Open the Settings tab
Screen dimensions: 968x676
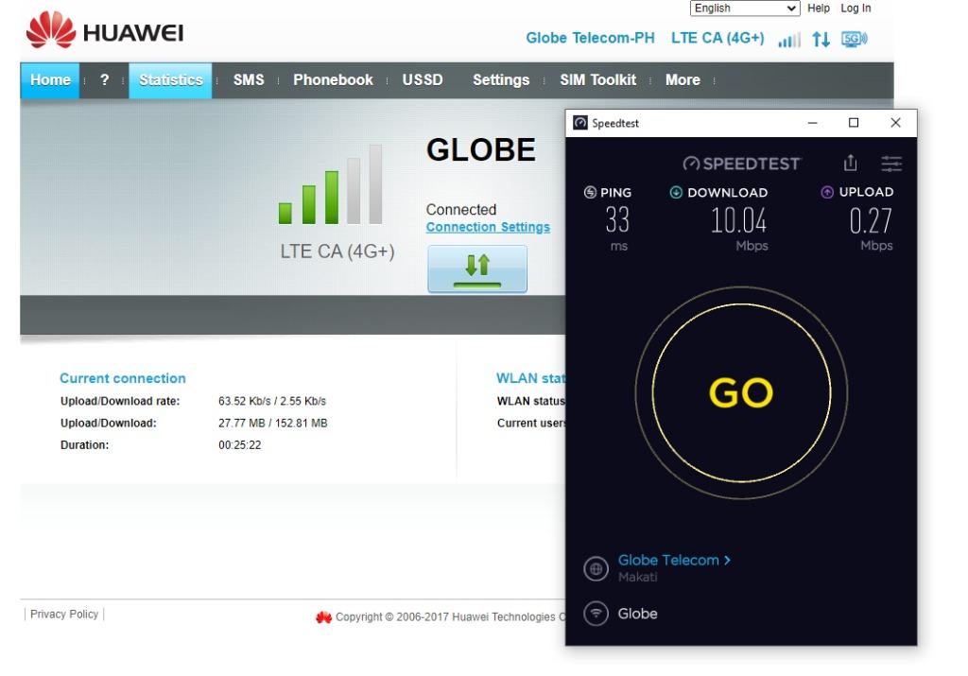pos(500,80)
